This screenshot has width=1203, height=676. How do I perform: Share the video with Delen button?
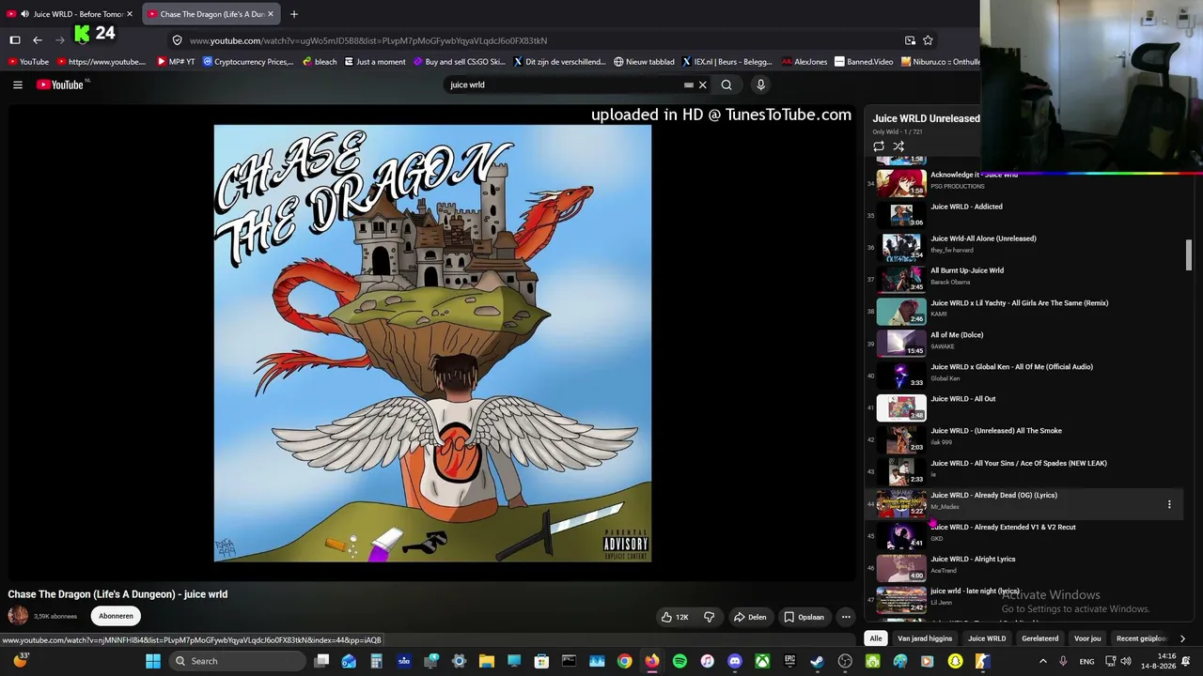(x=750, y=617)
